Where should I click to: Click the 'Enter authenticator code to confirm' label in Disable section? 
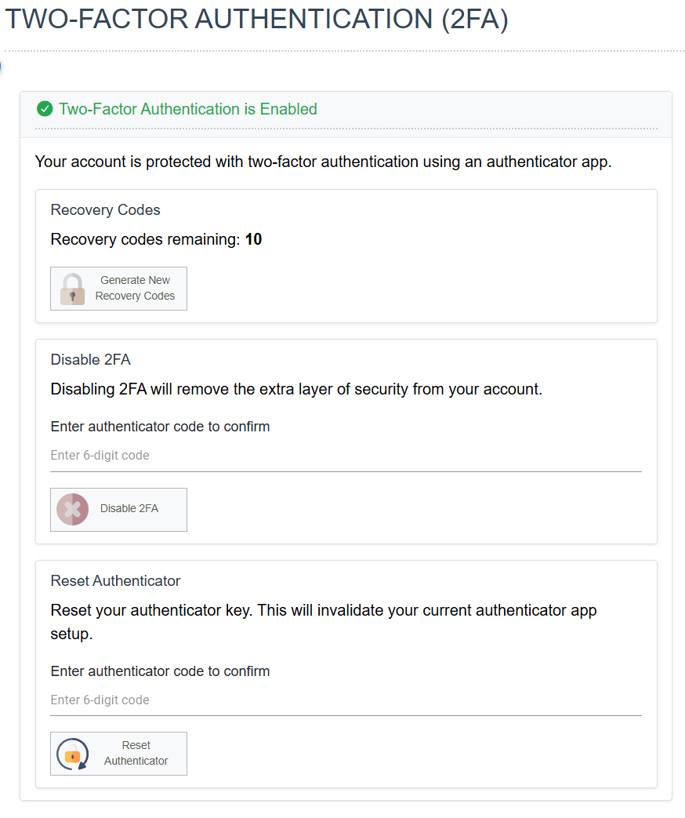click(160, 427)
